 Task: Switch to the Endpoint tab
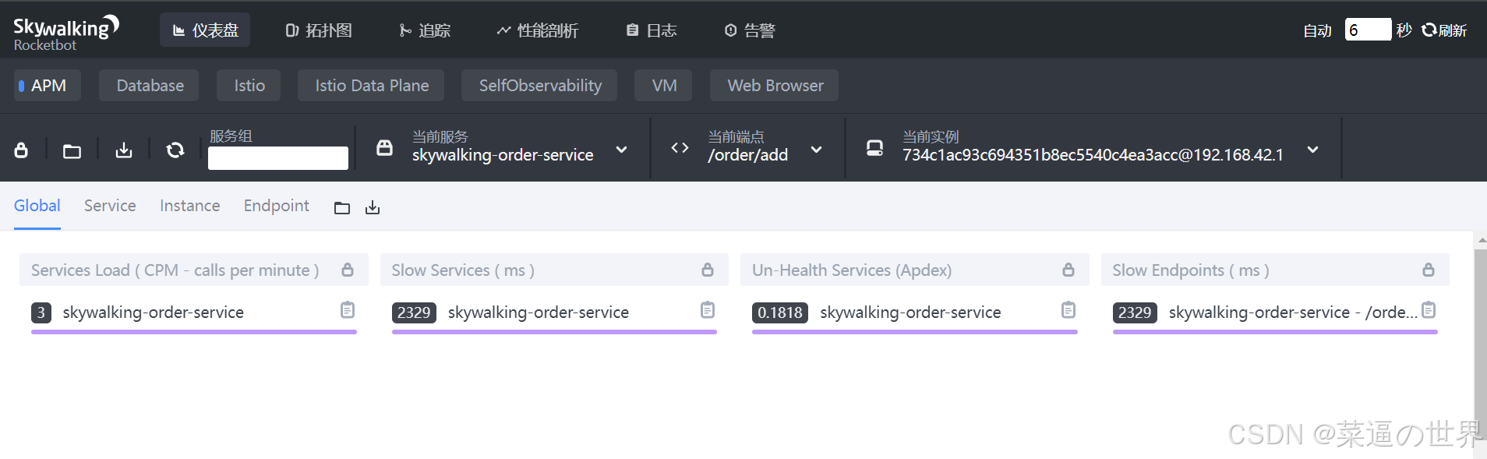tap(276, 206)
